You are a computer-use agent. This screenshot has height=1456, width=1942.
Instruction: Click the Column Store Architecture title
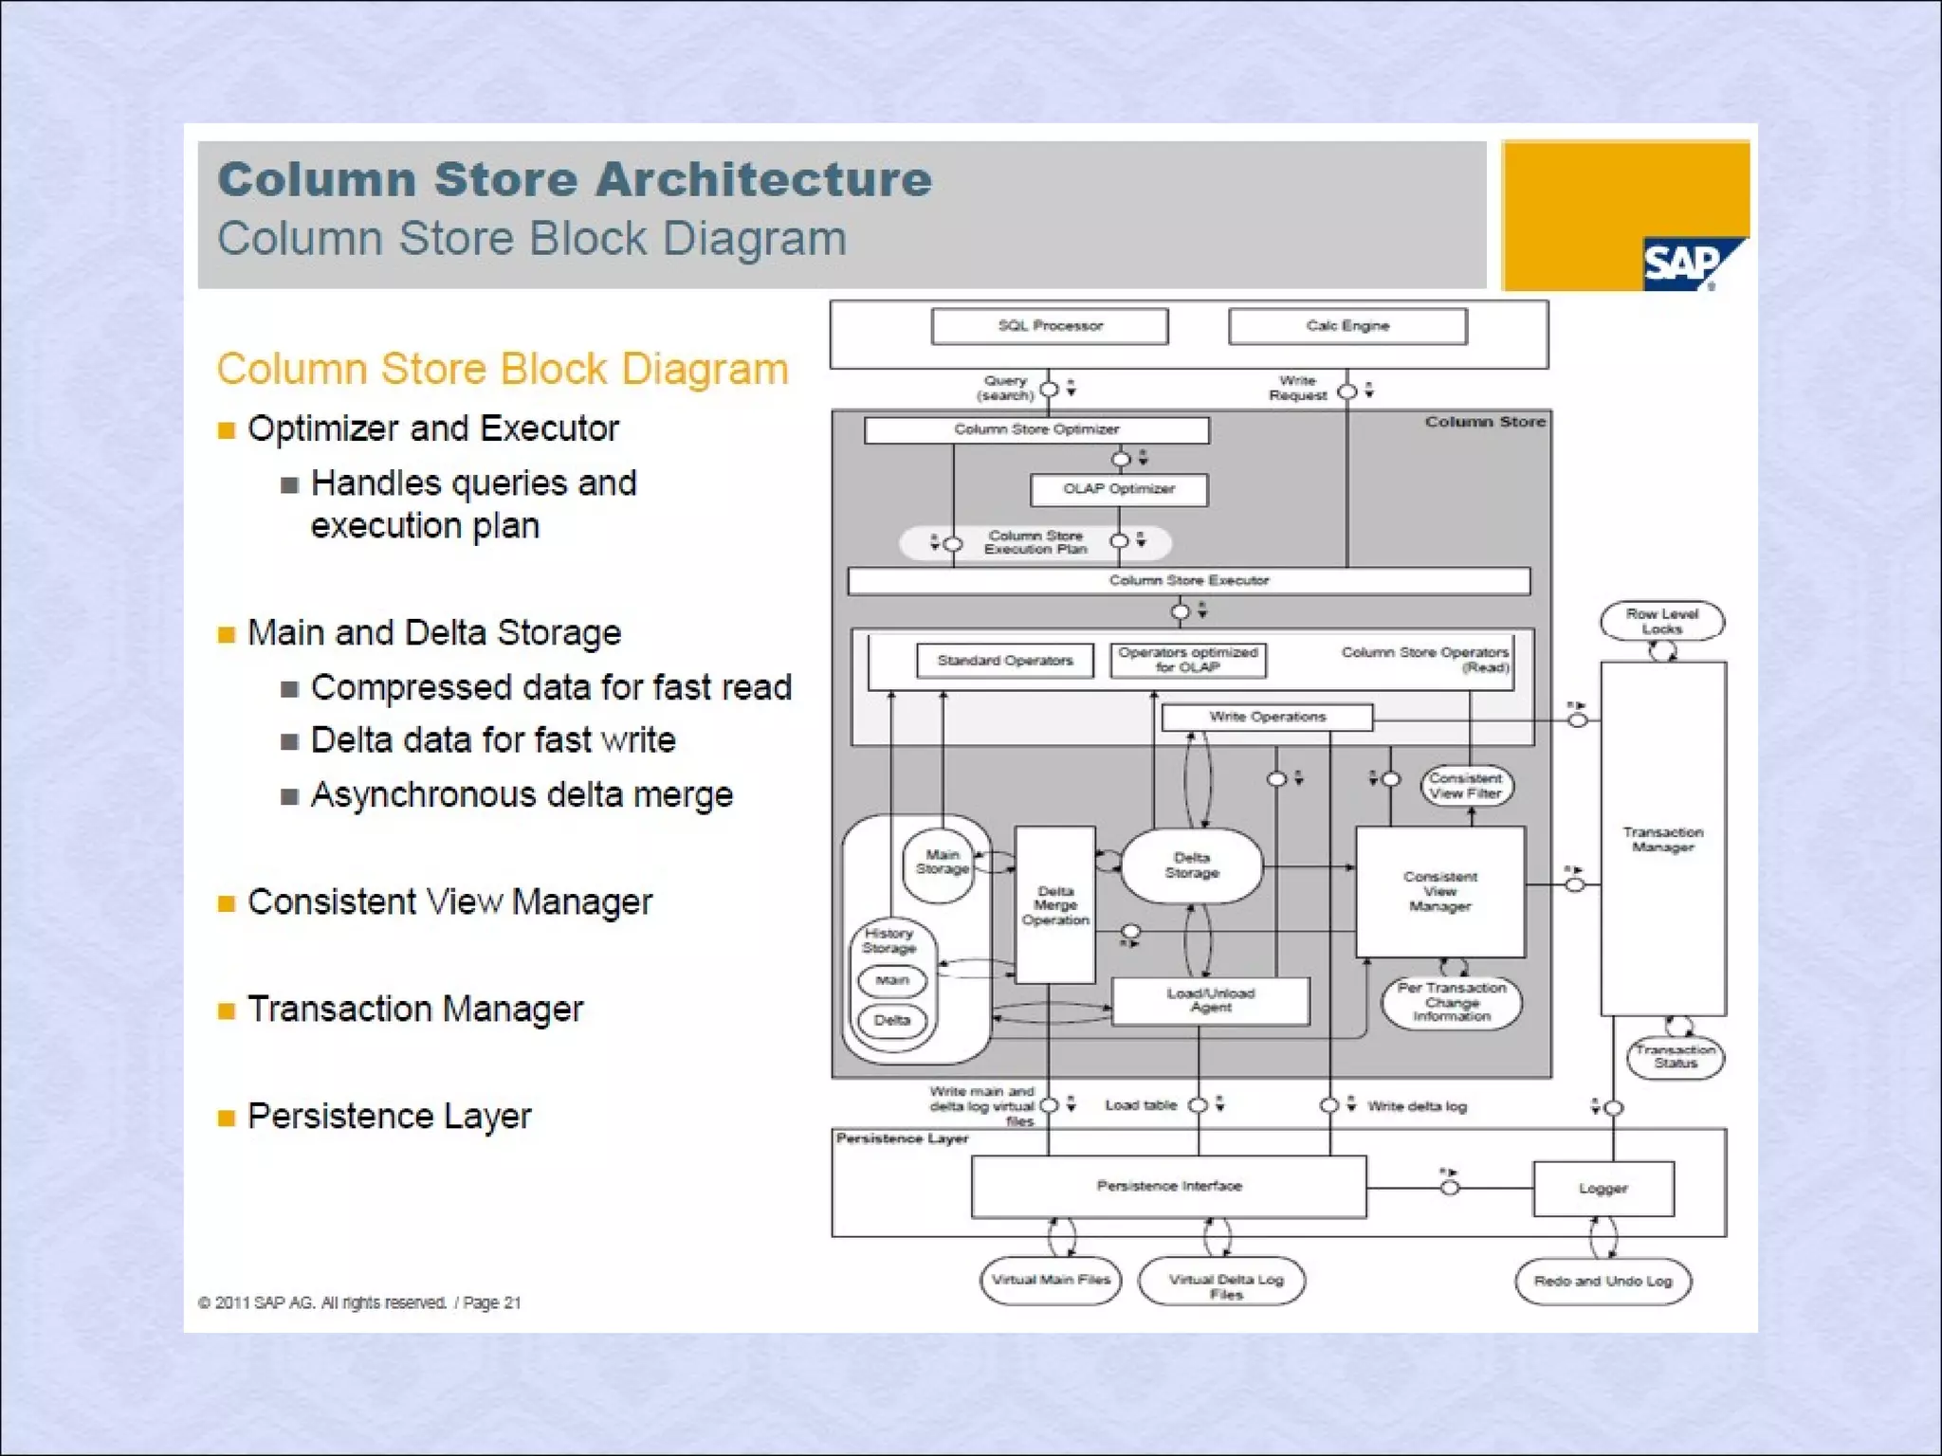[x=575, y=180]
